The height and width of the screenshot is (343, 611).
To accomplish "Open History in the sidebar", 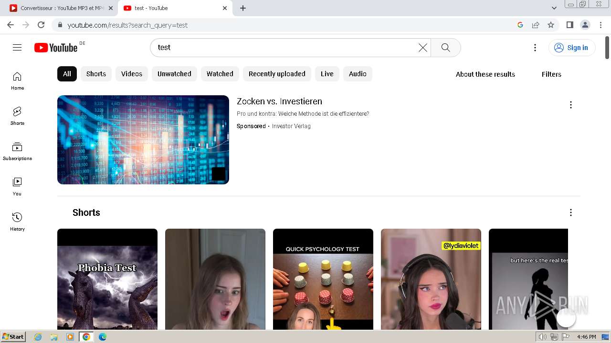I will click(x=17, y=222).
